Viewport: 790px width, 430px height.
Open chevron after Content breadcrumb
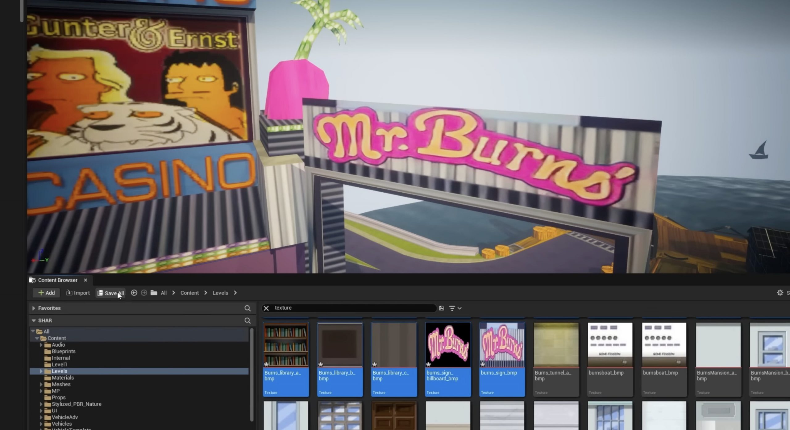pos(206,293)
